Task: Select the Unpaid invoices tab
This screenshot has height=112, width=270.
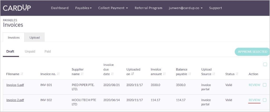Action: (x=30, y=51)
